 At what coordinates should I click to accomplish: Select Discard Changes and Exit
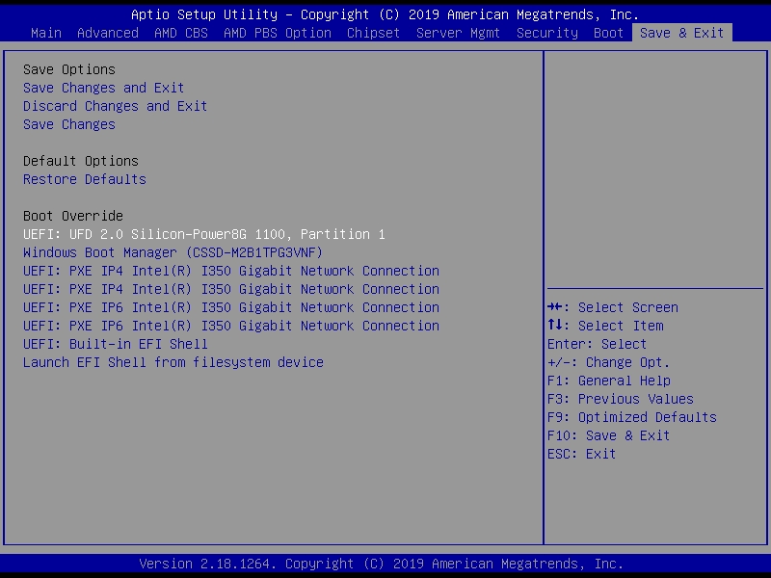pos(115,106)
